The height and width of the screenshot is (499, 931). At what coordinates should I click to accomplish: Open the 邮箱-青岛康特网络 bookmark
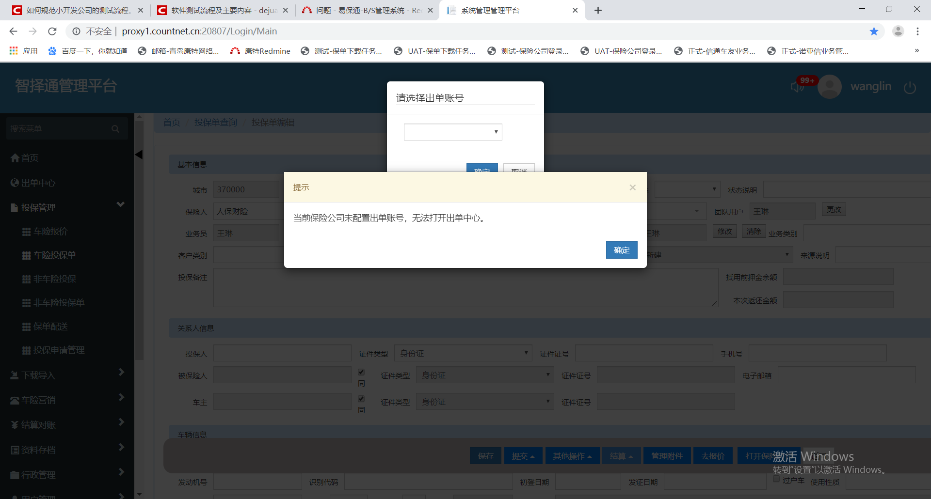tap(178, 51)
